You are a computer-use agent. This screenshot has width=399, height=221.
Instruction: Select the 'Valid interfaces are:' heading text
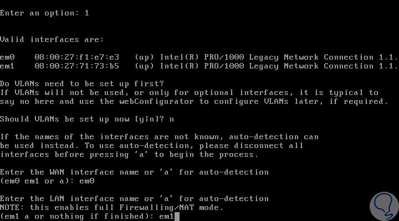pyautogui.click(x=51, y=39)
